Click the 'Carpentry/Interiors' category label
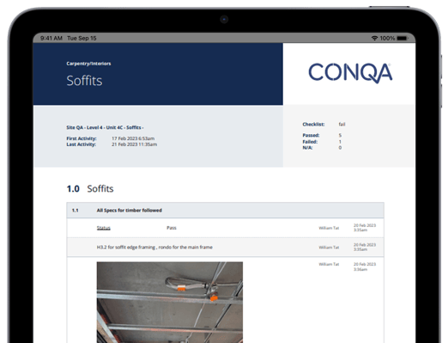 pos(88,64)
